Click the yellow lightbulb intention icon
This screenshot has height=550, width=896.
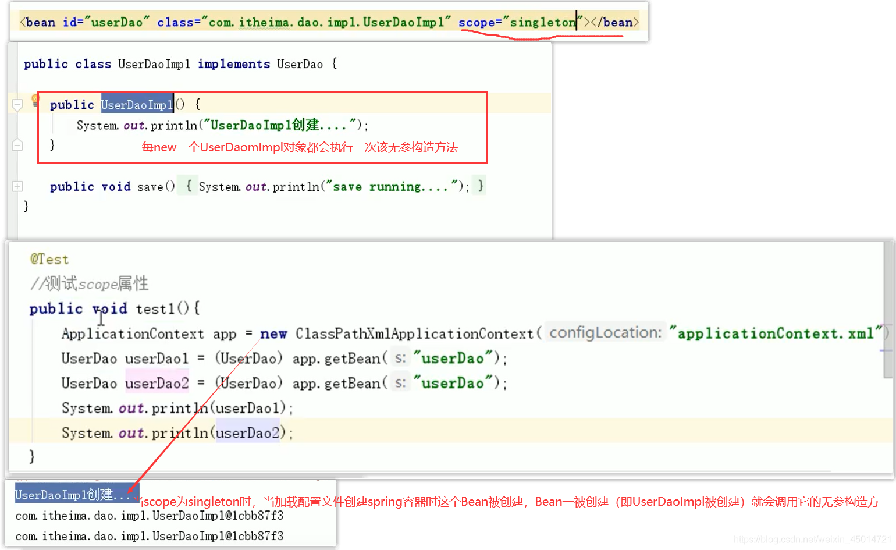[x=35, y=100]
